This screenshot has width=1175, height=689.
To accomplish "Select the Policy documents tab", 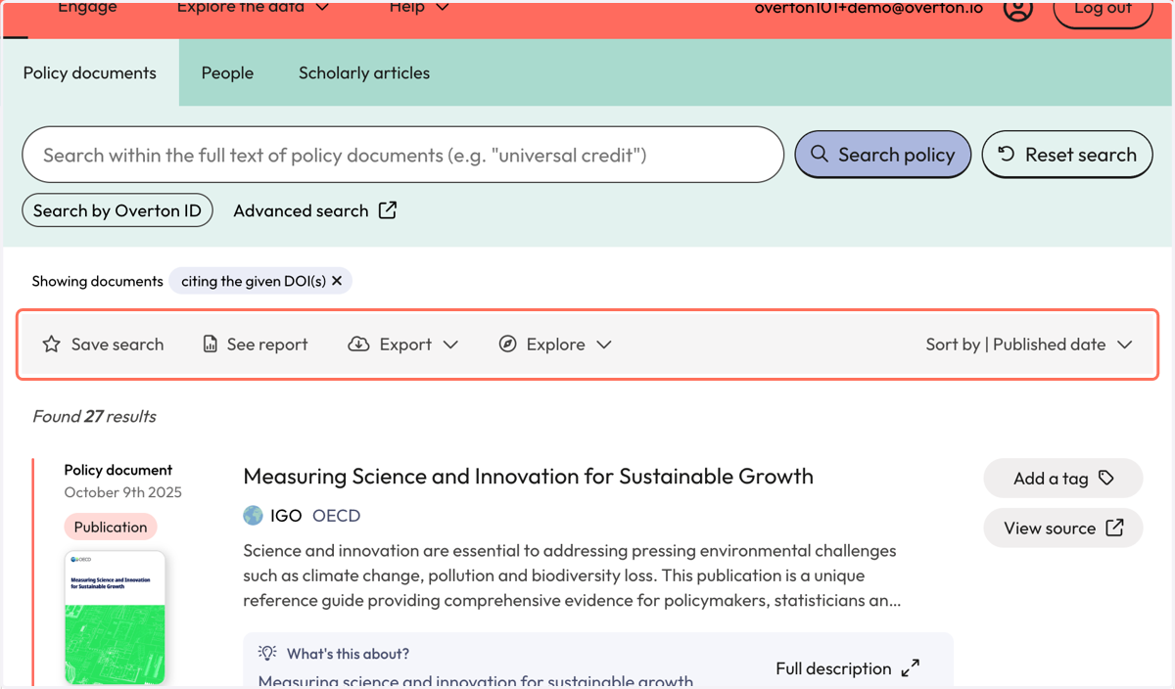I will [90, 72].
